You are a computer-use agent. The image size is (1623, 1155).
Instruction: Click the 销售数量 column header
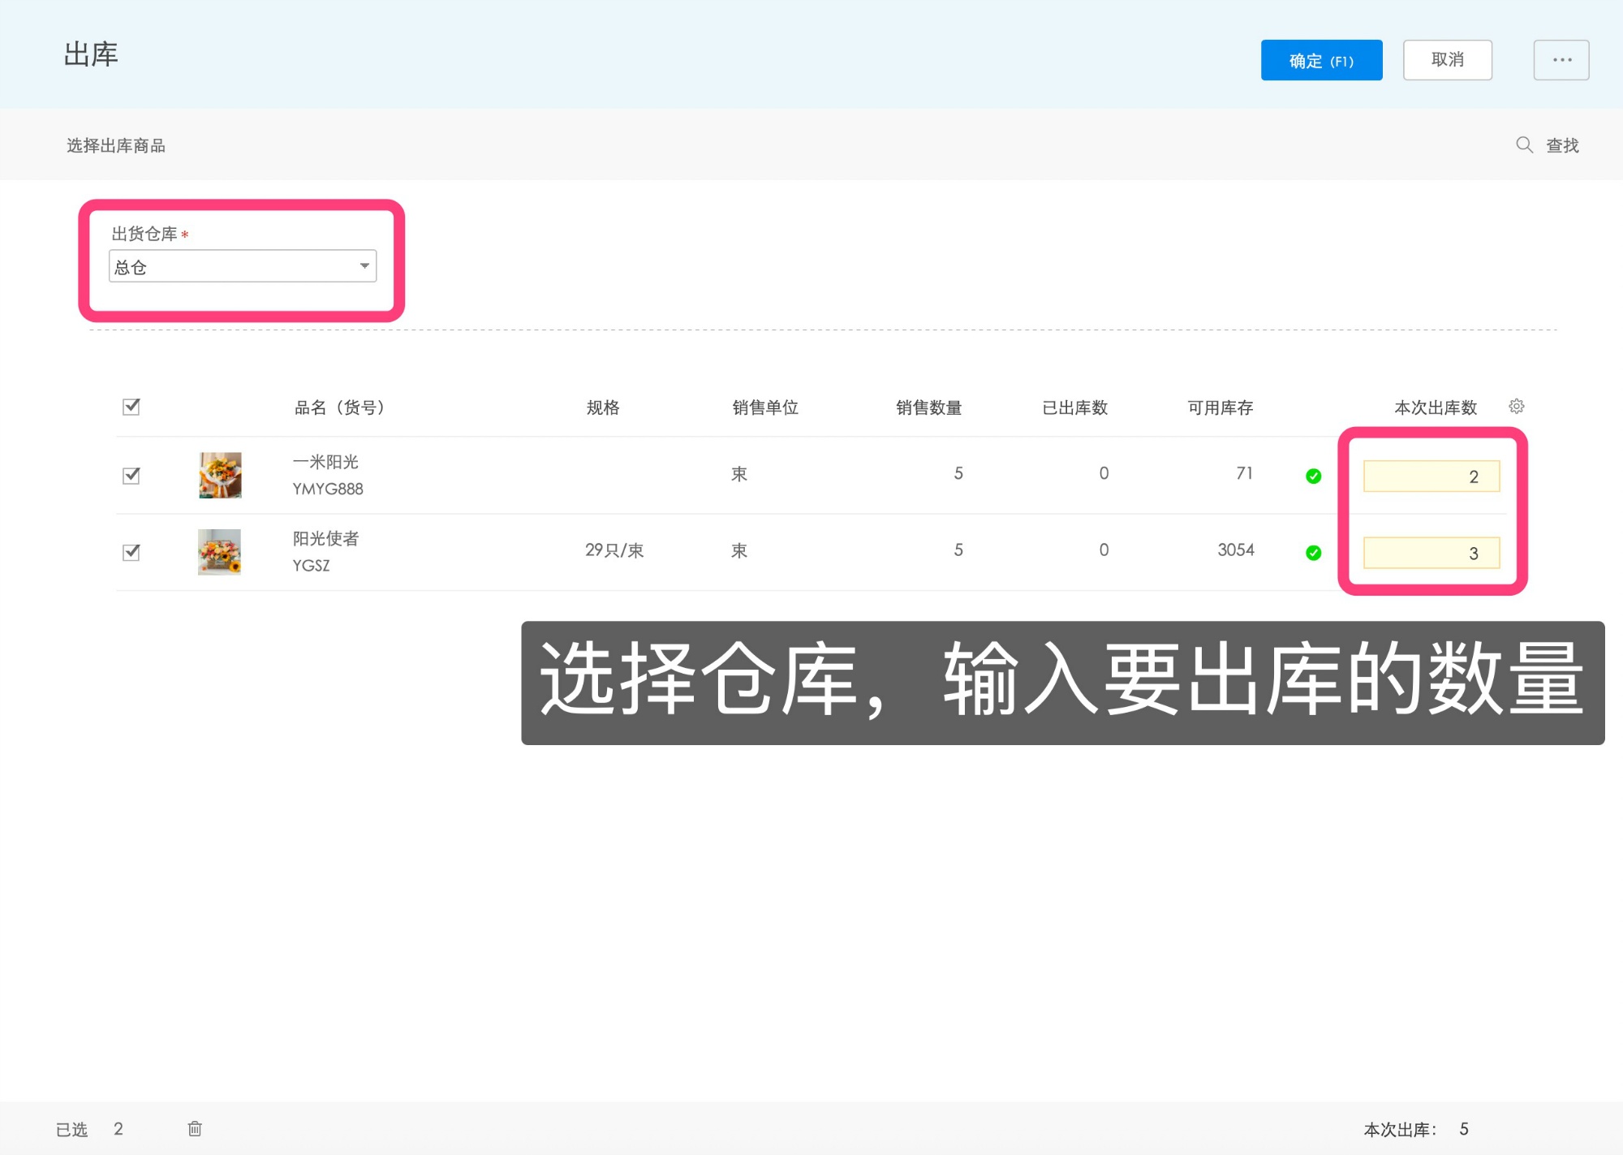click(x=928, y=407)
